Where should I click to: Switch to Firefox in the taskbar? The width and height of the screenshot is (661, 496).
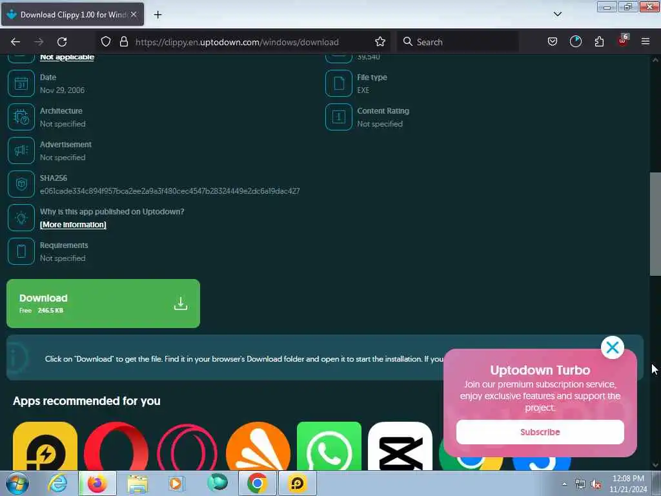click(97, 483)
